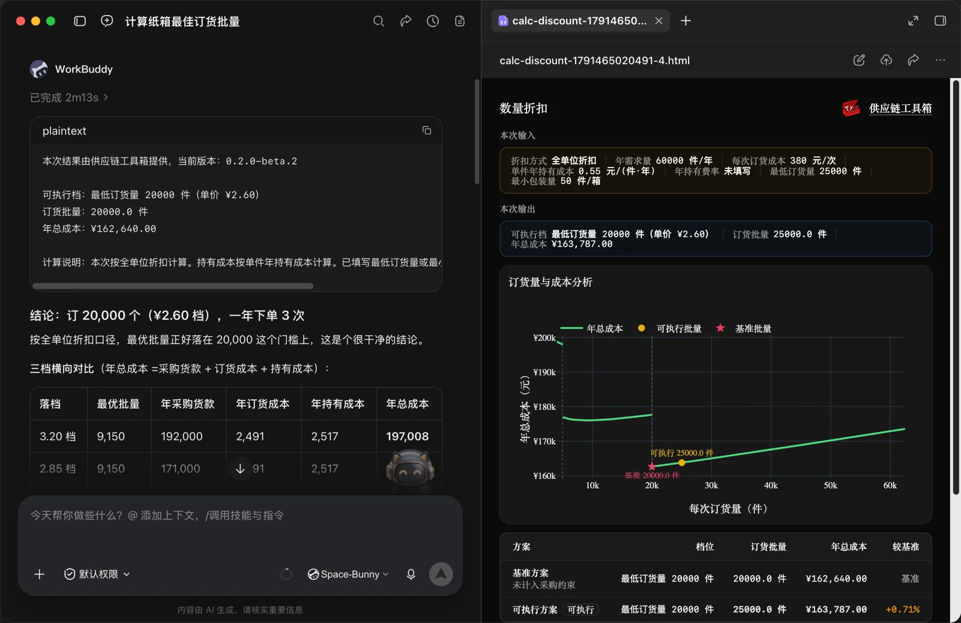Open chat history clock icon

433,21
